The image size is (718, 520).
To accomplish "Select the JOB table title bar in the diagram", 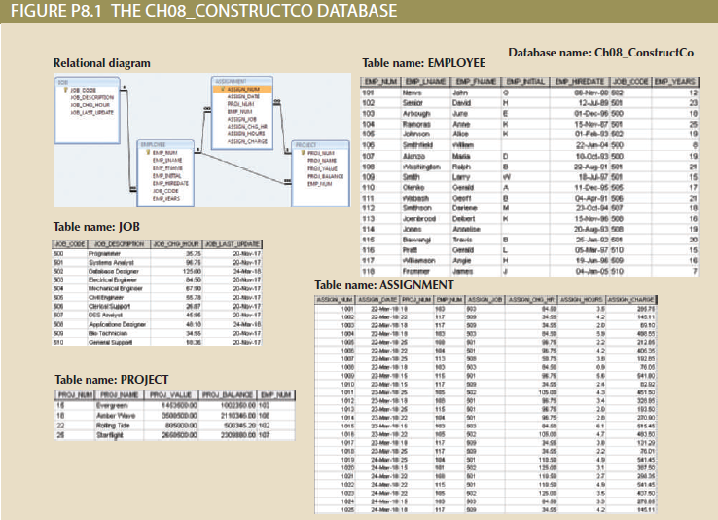I will [88, 82].
